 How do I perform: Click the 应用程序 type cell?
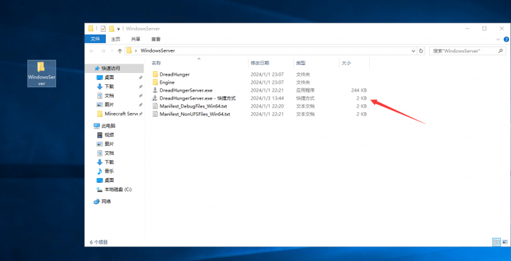pos(305,90)
